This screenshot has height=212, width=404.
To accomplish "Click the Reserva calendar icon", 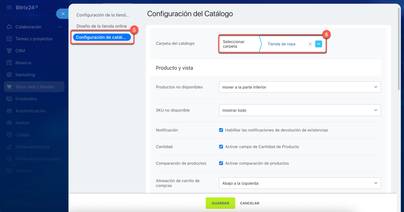I will (9, 63).
